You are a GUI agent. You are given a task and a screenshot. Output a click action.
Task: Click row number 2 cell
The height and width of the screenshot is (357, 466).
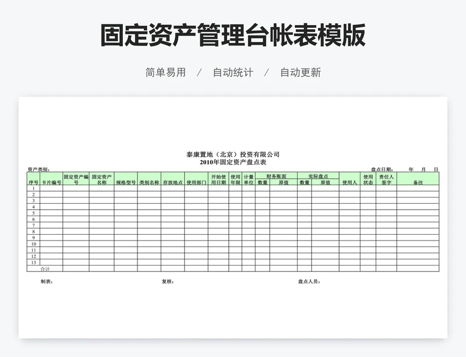click(33, 195)
